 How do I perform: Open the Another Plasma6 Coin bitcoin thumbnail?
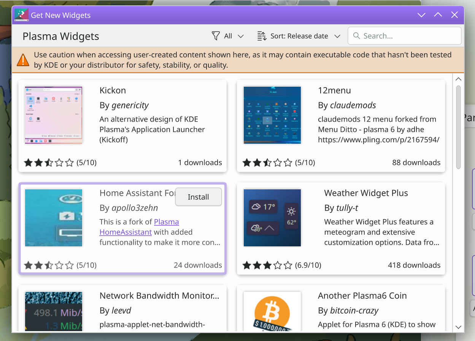pos(272,311)
